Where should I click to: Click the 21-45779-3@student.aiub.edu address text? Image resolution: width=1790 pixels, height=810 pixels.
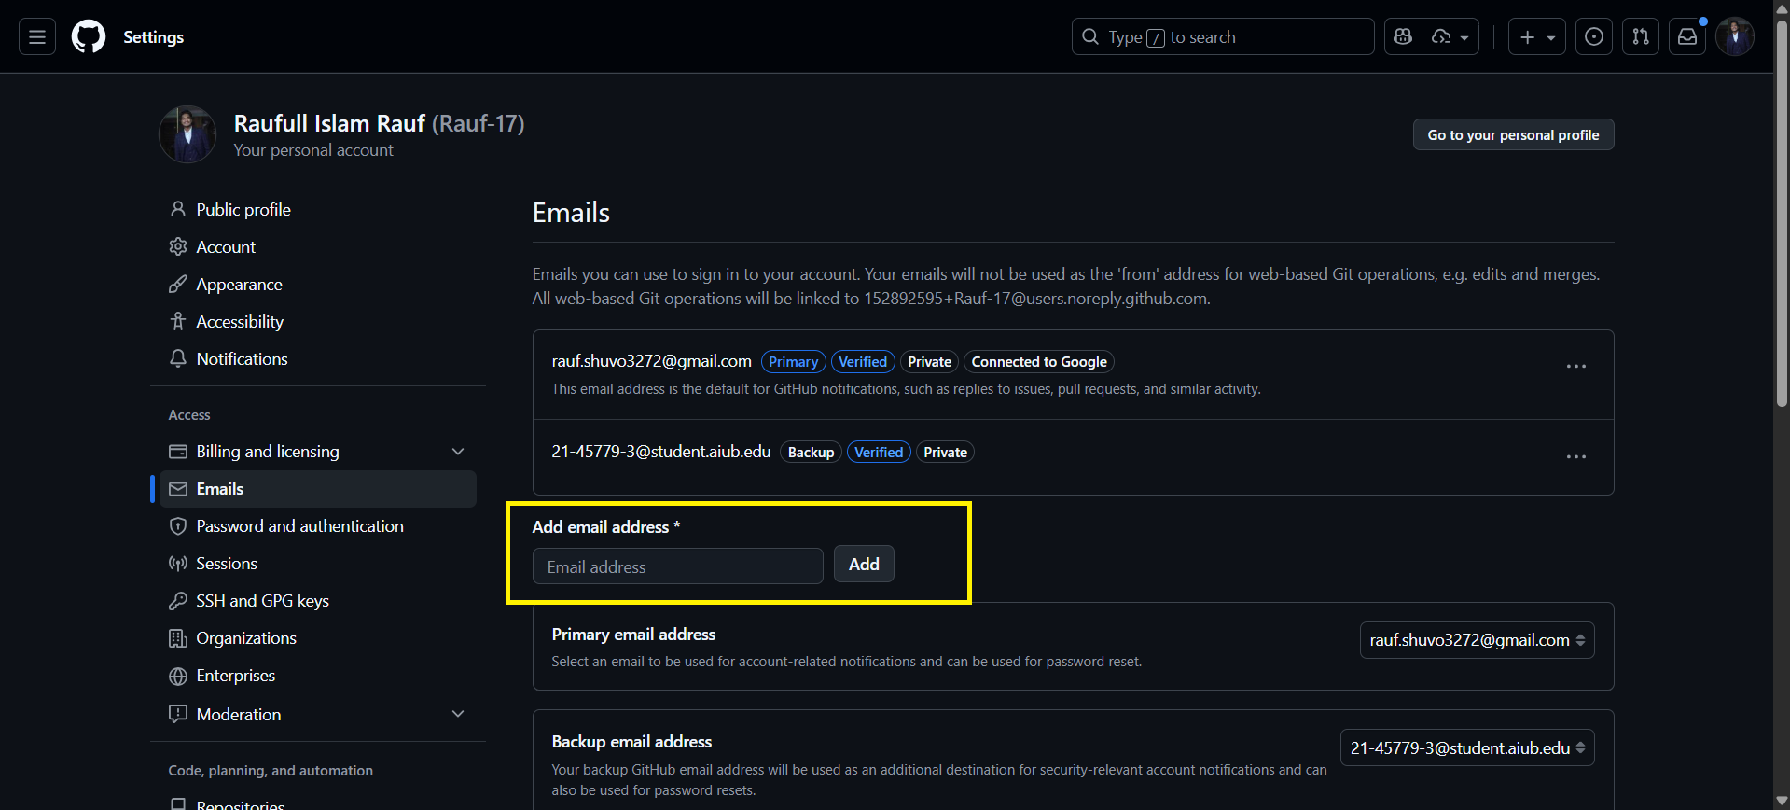point(661,452)
